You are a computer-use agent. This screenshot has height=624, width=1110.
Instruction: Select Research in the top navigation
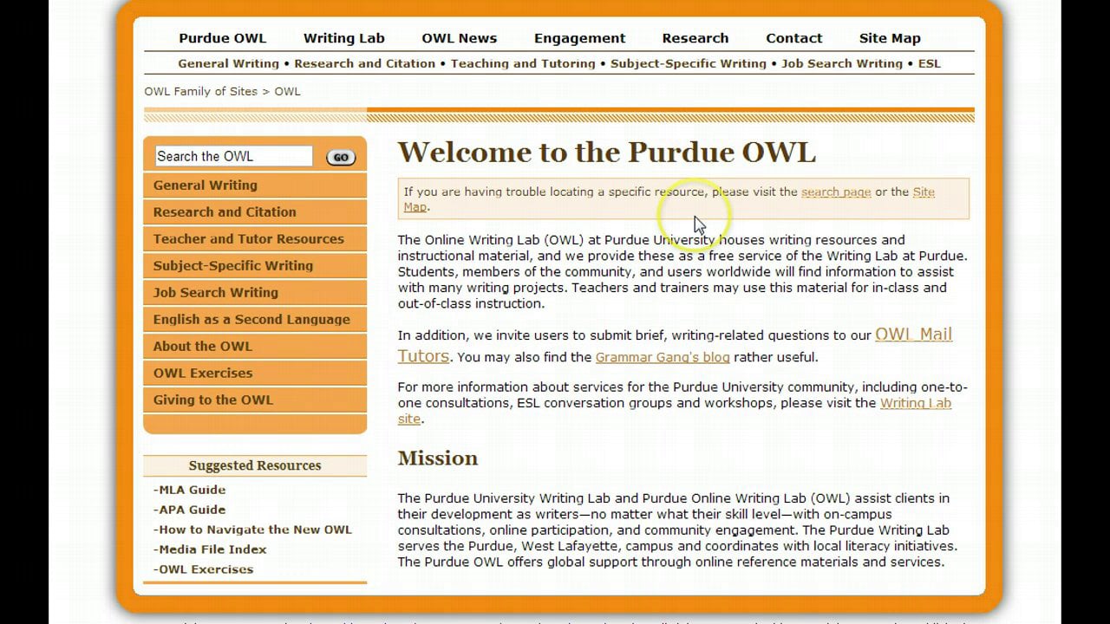pyautogui.click(x=695, y=38)
